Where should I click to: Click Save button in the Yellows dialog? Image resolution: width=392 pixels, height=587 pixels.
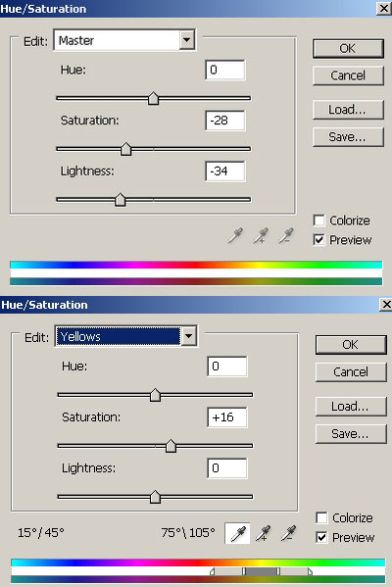click(351, 433)
